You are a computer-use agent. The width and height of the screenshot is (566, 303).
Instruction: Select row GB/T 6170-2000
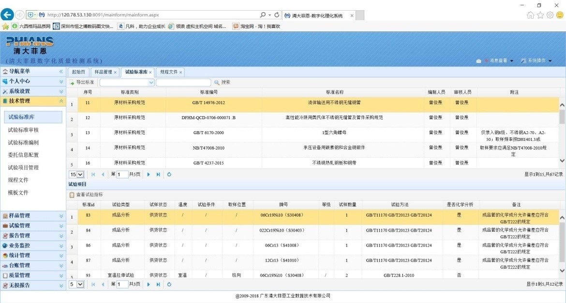point(313,135)
